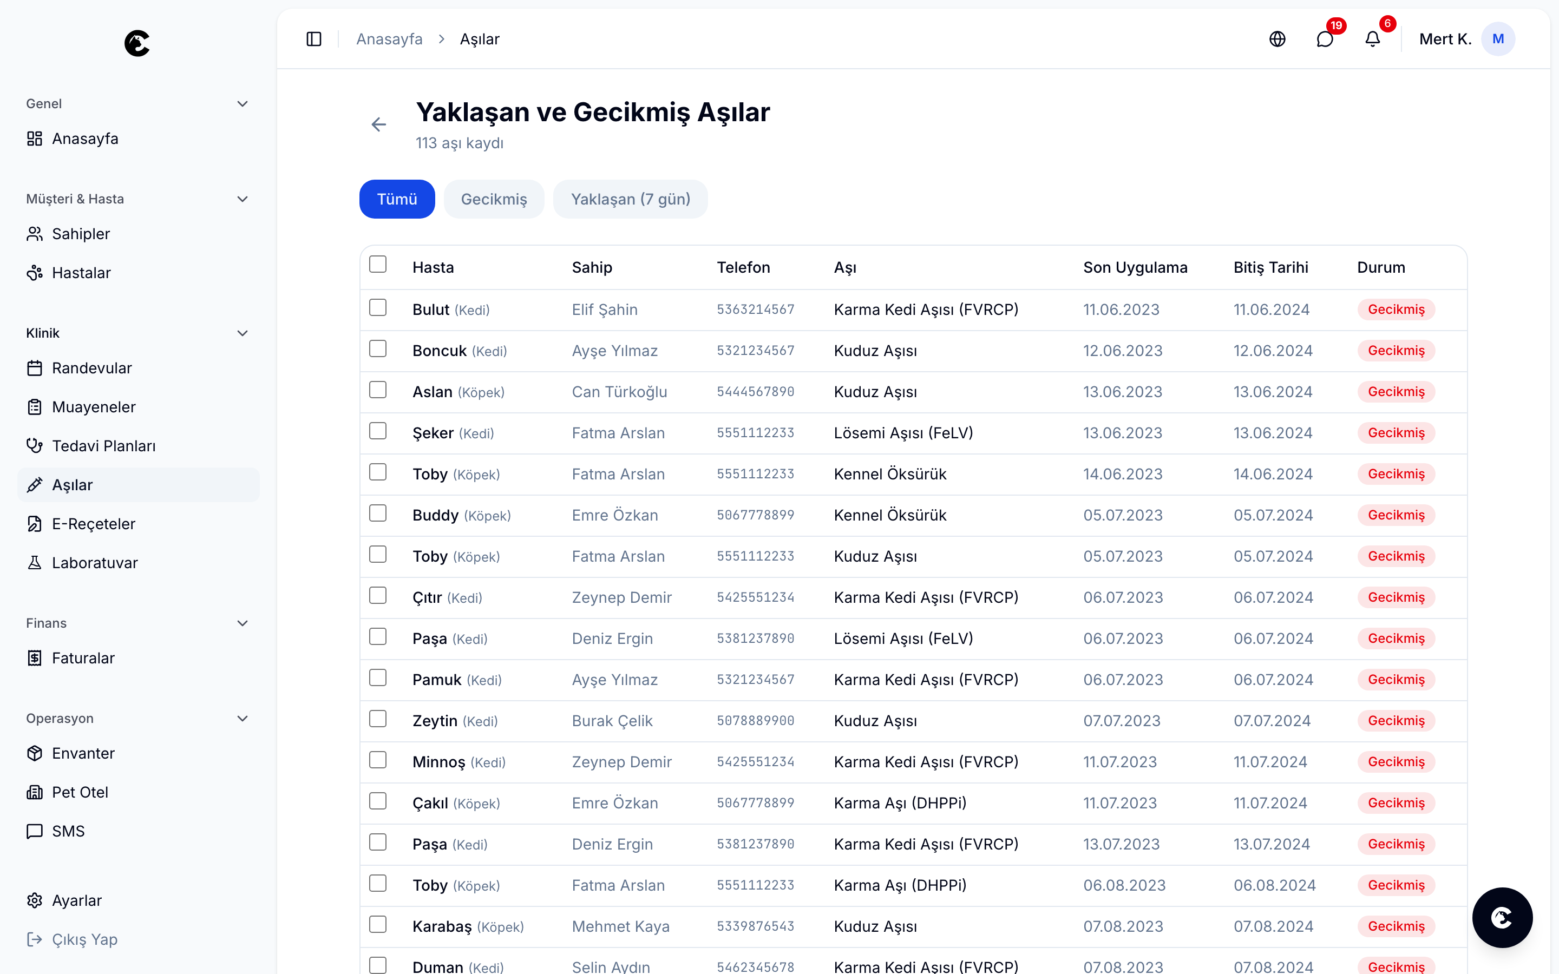
Task: Click the Durum column header
Action: point(1381,267)
